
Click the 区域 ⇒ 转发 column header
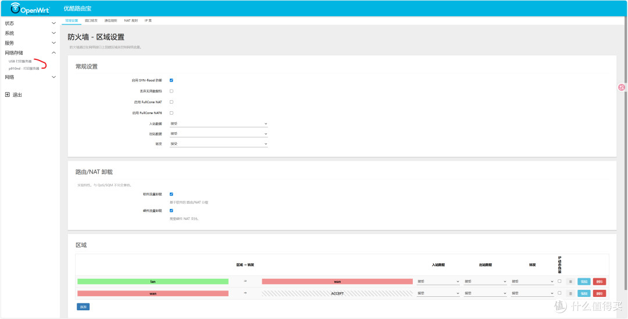click(245, 265)
